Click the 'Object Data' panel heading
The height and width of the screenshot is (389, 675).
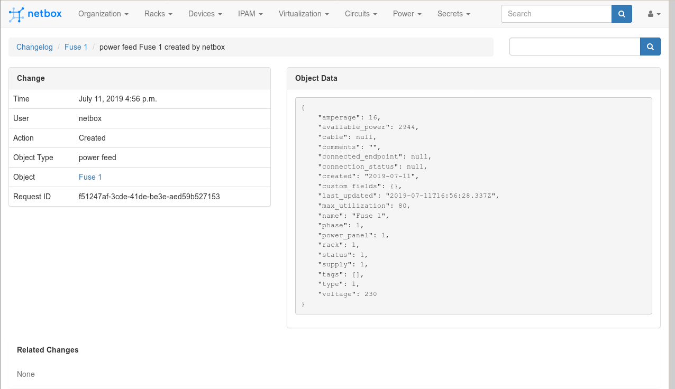[x=316, y=78]
